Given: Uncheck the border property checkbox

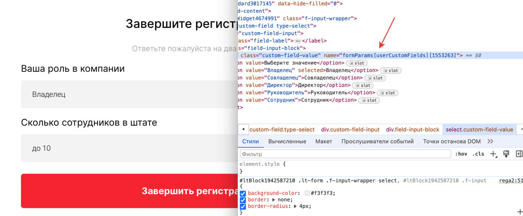Looking at the screenshot, I should coord(243,200).
